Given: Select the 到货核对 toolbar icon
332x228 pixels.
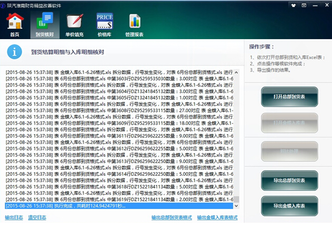Looking at the screenshot, I should [44, 25].
